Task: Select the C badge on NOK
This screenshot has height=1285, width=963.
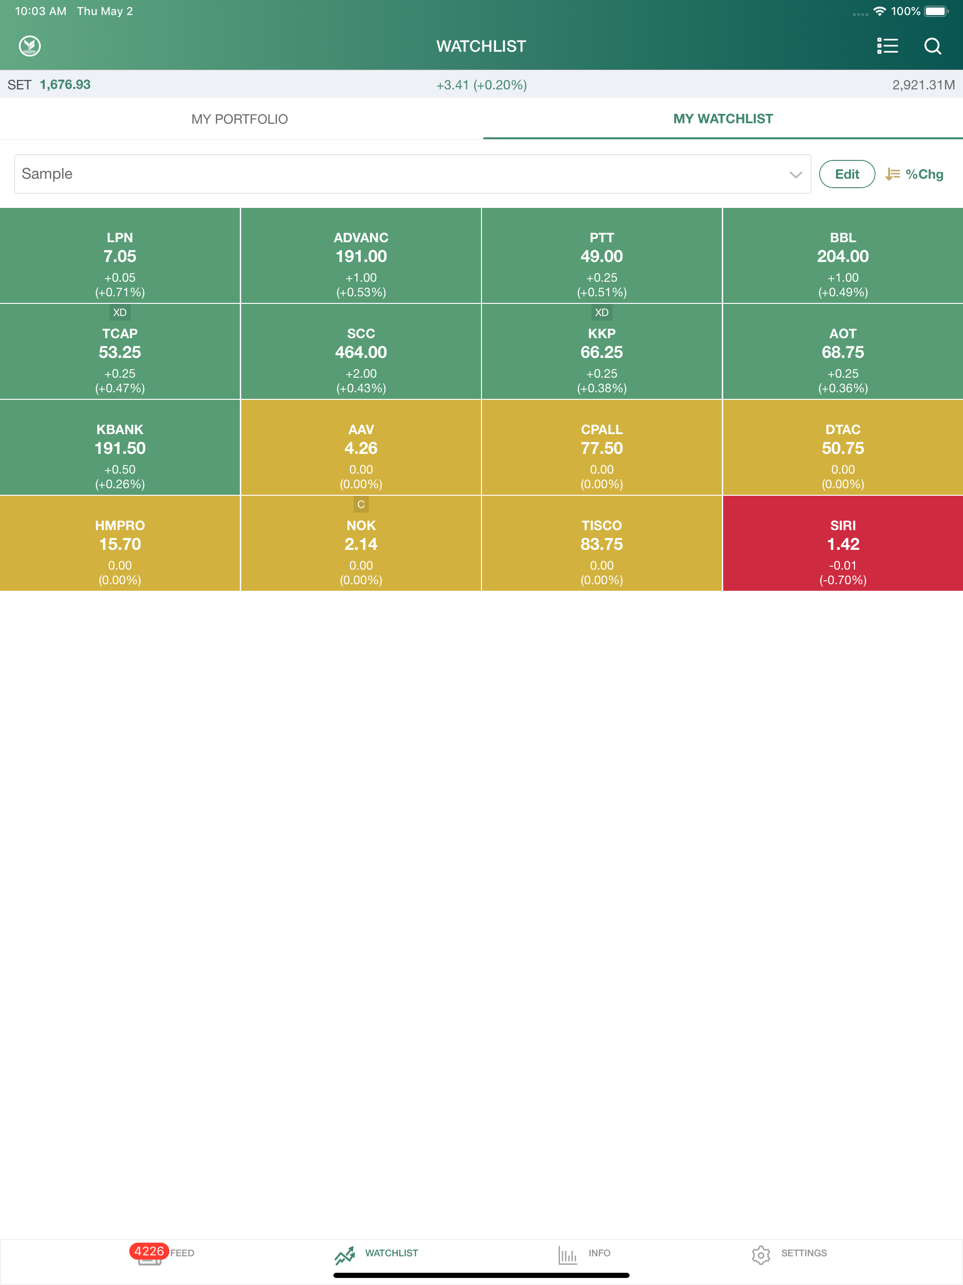Action: click(x=361, y=505)
